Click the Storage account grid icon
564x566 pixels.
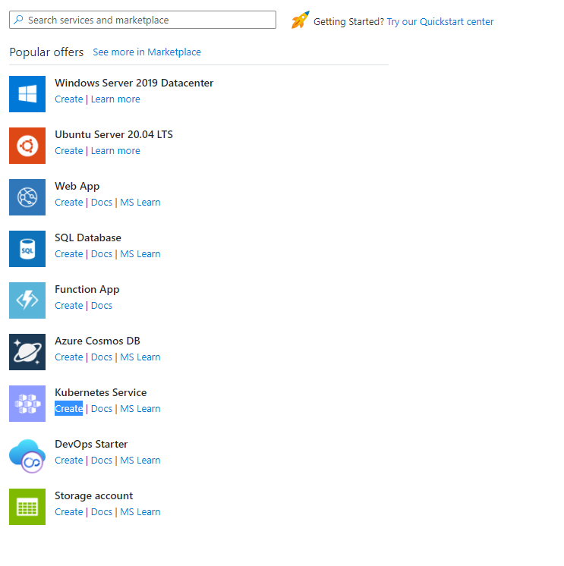[27, 507]
